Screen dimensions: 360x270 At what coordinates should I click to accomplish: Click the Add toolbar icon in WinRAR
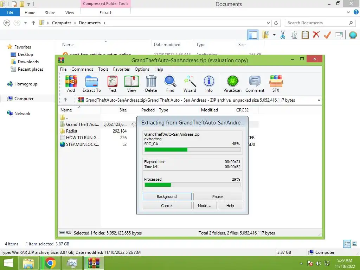pyautogui.click(x=71, y=84)
